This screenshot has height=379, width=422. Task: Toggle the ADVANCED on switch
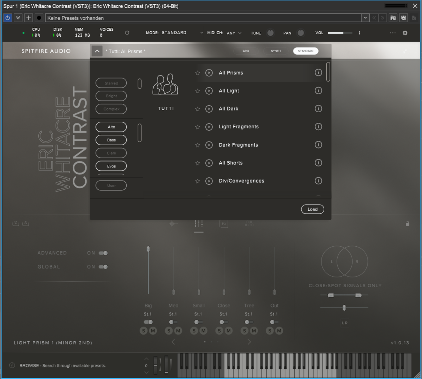tap(103, 253)
